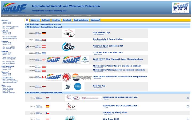Click the CSN club skier logo
This screenshot has width=192, height=120.
tap(69, 33)
